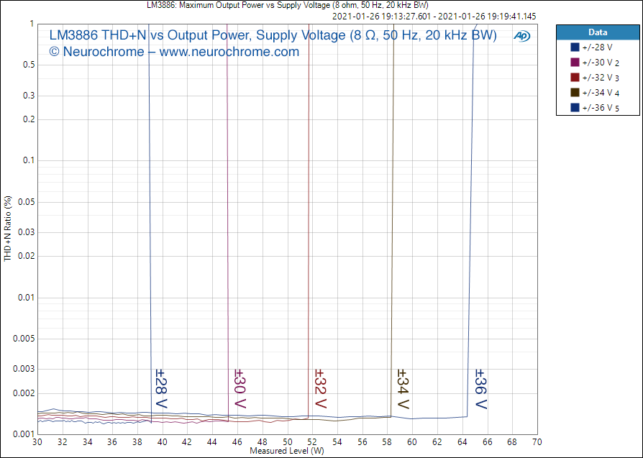
Task: Click the ±28 V curve annotation
Action: (161, 389)
